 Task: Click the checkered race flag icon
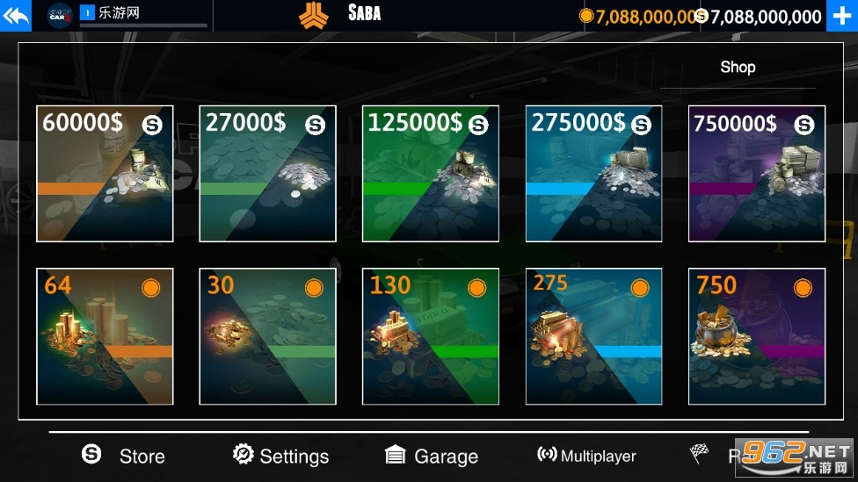pos(699,453)
